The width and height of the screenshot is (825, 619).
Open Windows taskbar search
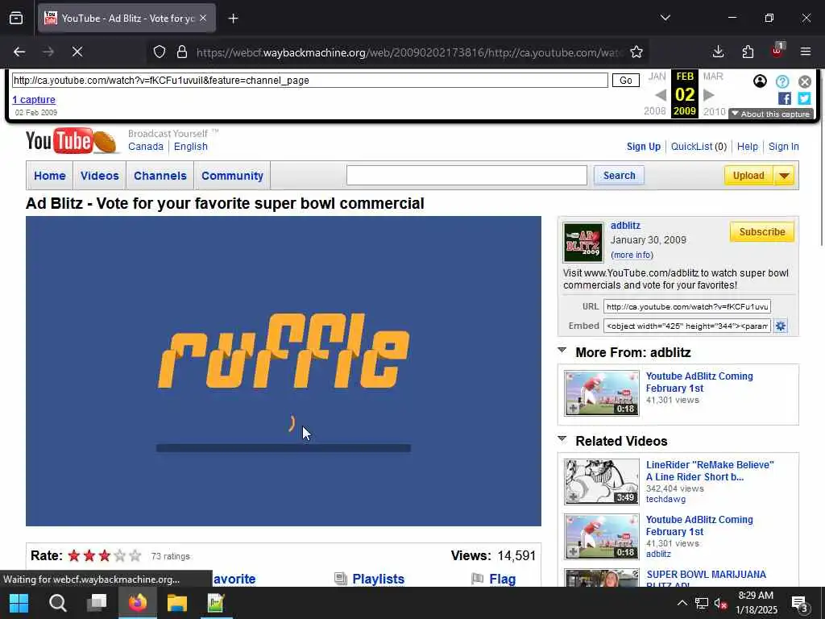57,603
